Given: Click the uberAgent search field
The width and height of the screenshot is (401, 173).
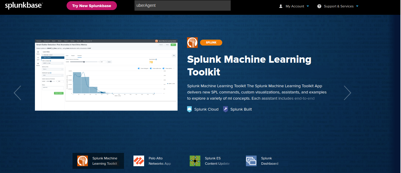Looking at the screenshot, I should (x=182, y=6).
